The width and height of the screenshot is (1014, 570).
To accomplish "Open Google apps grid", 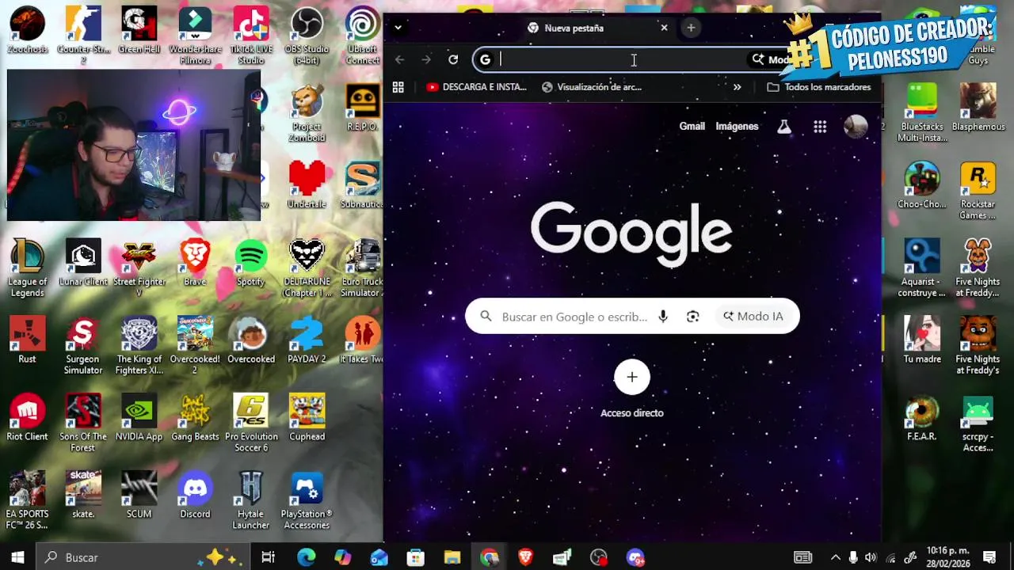I will (820, 127).
